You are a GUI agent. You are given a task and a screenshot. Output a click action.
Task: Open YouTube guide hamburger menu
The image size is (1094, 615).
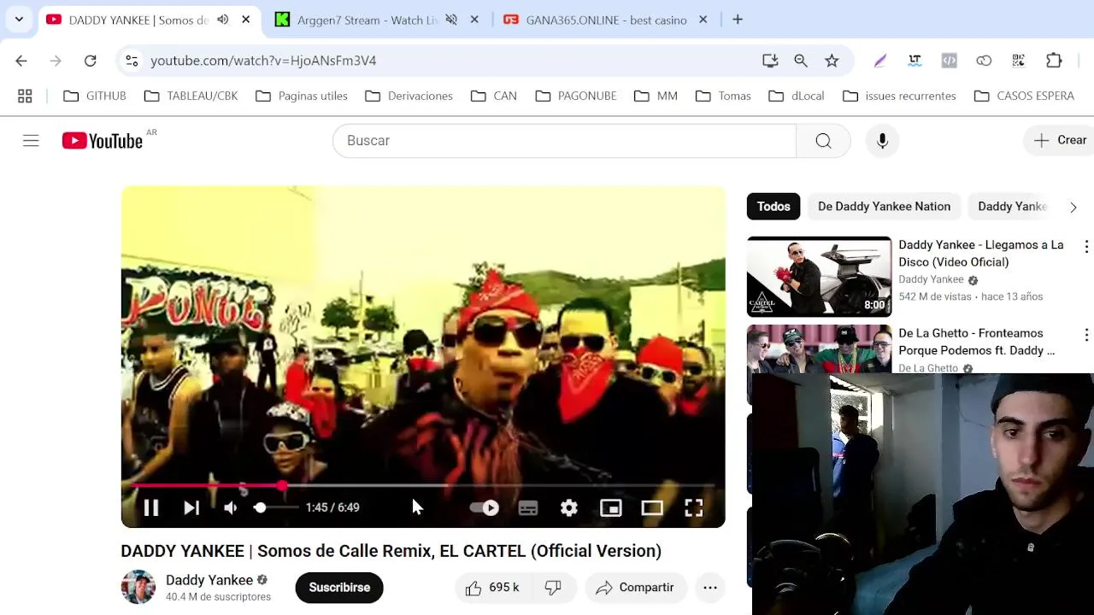31,141
